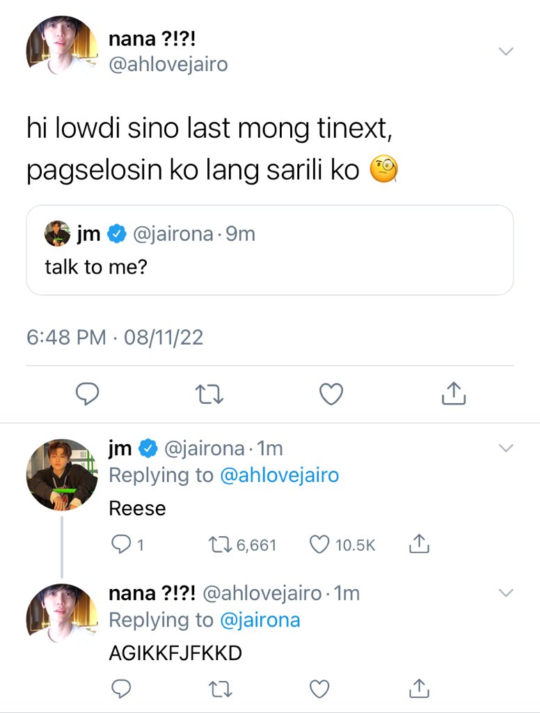Open jm's profile picture in reply thread

(62, 475)
